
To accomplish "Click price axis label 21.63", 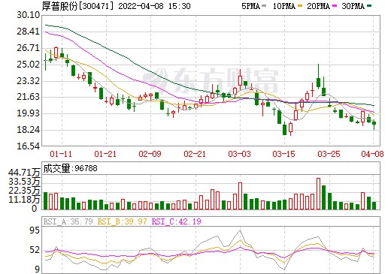I will (29, 97).
